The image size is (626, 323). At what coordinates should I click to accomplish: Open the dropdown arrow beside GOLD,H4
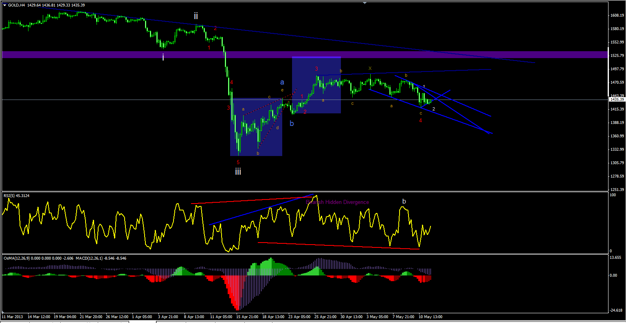coord(4,5)
